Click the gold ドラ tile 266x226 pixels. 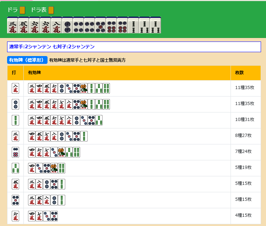click(x=22, y=10)
